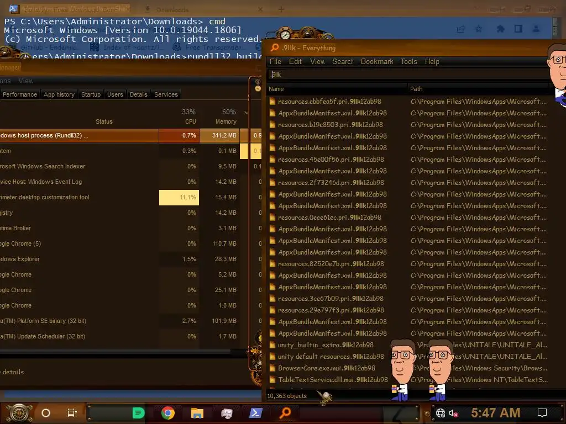The width and height of the screenshot is (566, 424).
Task: Open Bookmark menu in Everything
Action: click(377, 62)
